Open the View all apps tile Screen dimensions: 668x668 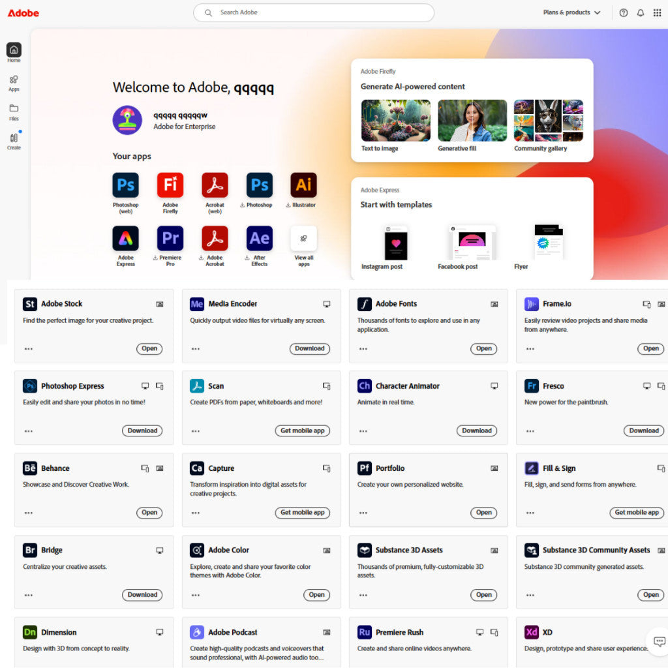[304, 238]
